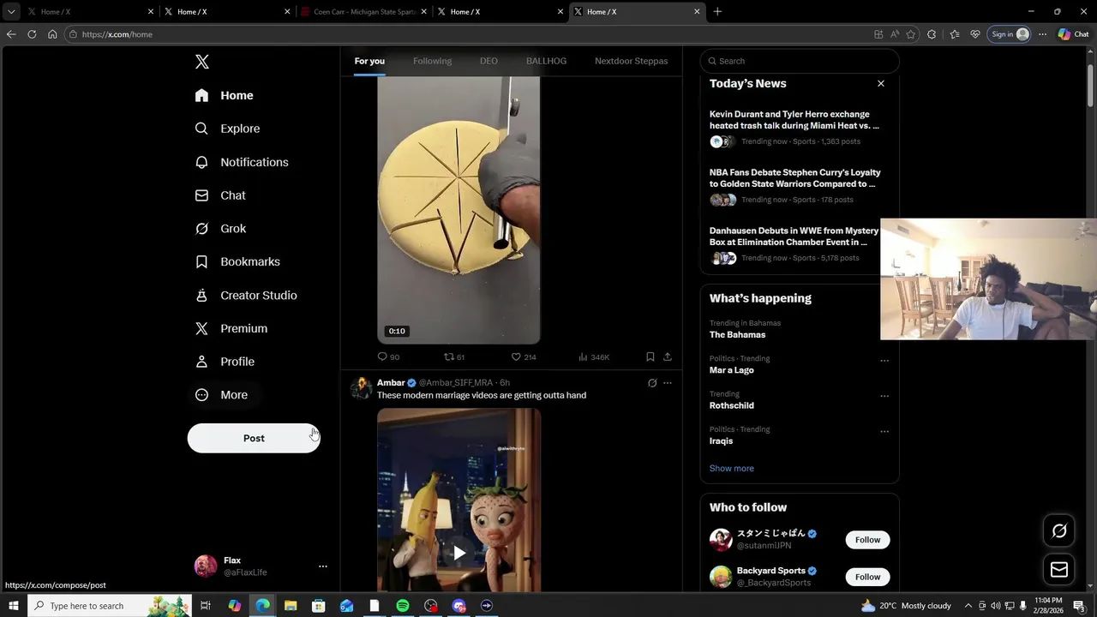Open Ambar's @Ambar_SIFF_MRA handle
Screen dimensions: 1097x617
tap(456, 382)
